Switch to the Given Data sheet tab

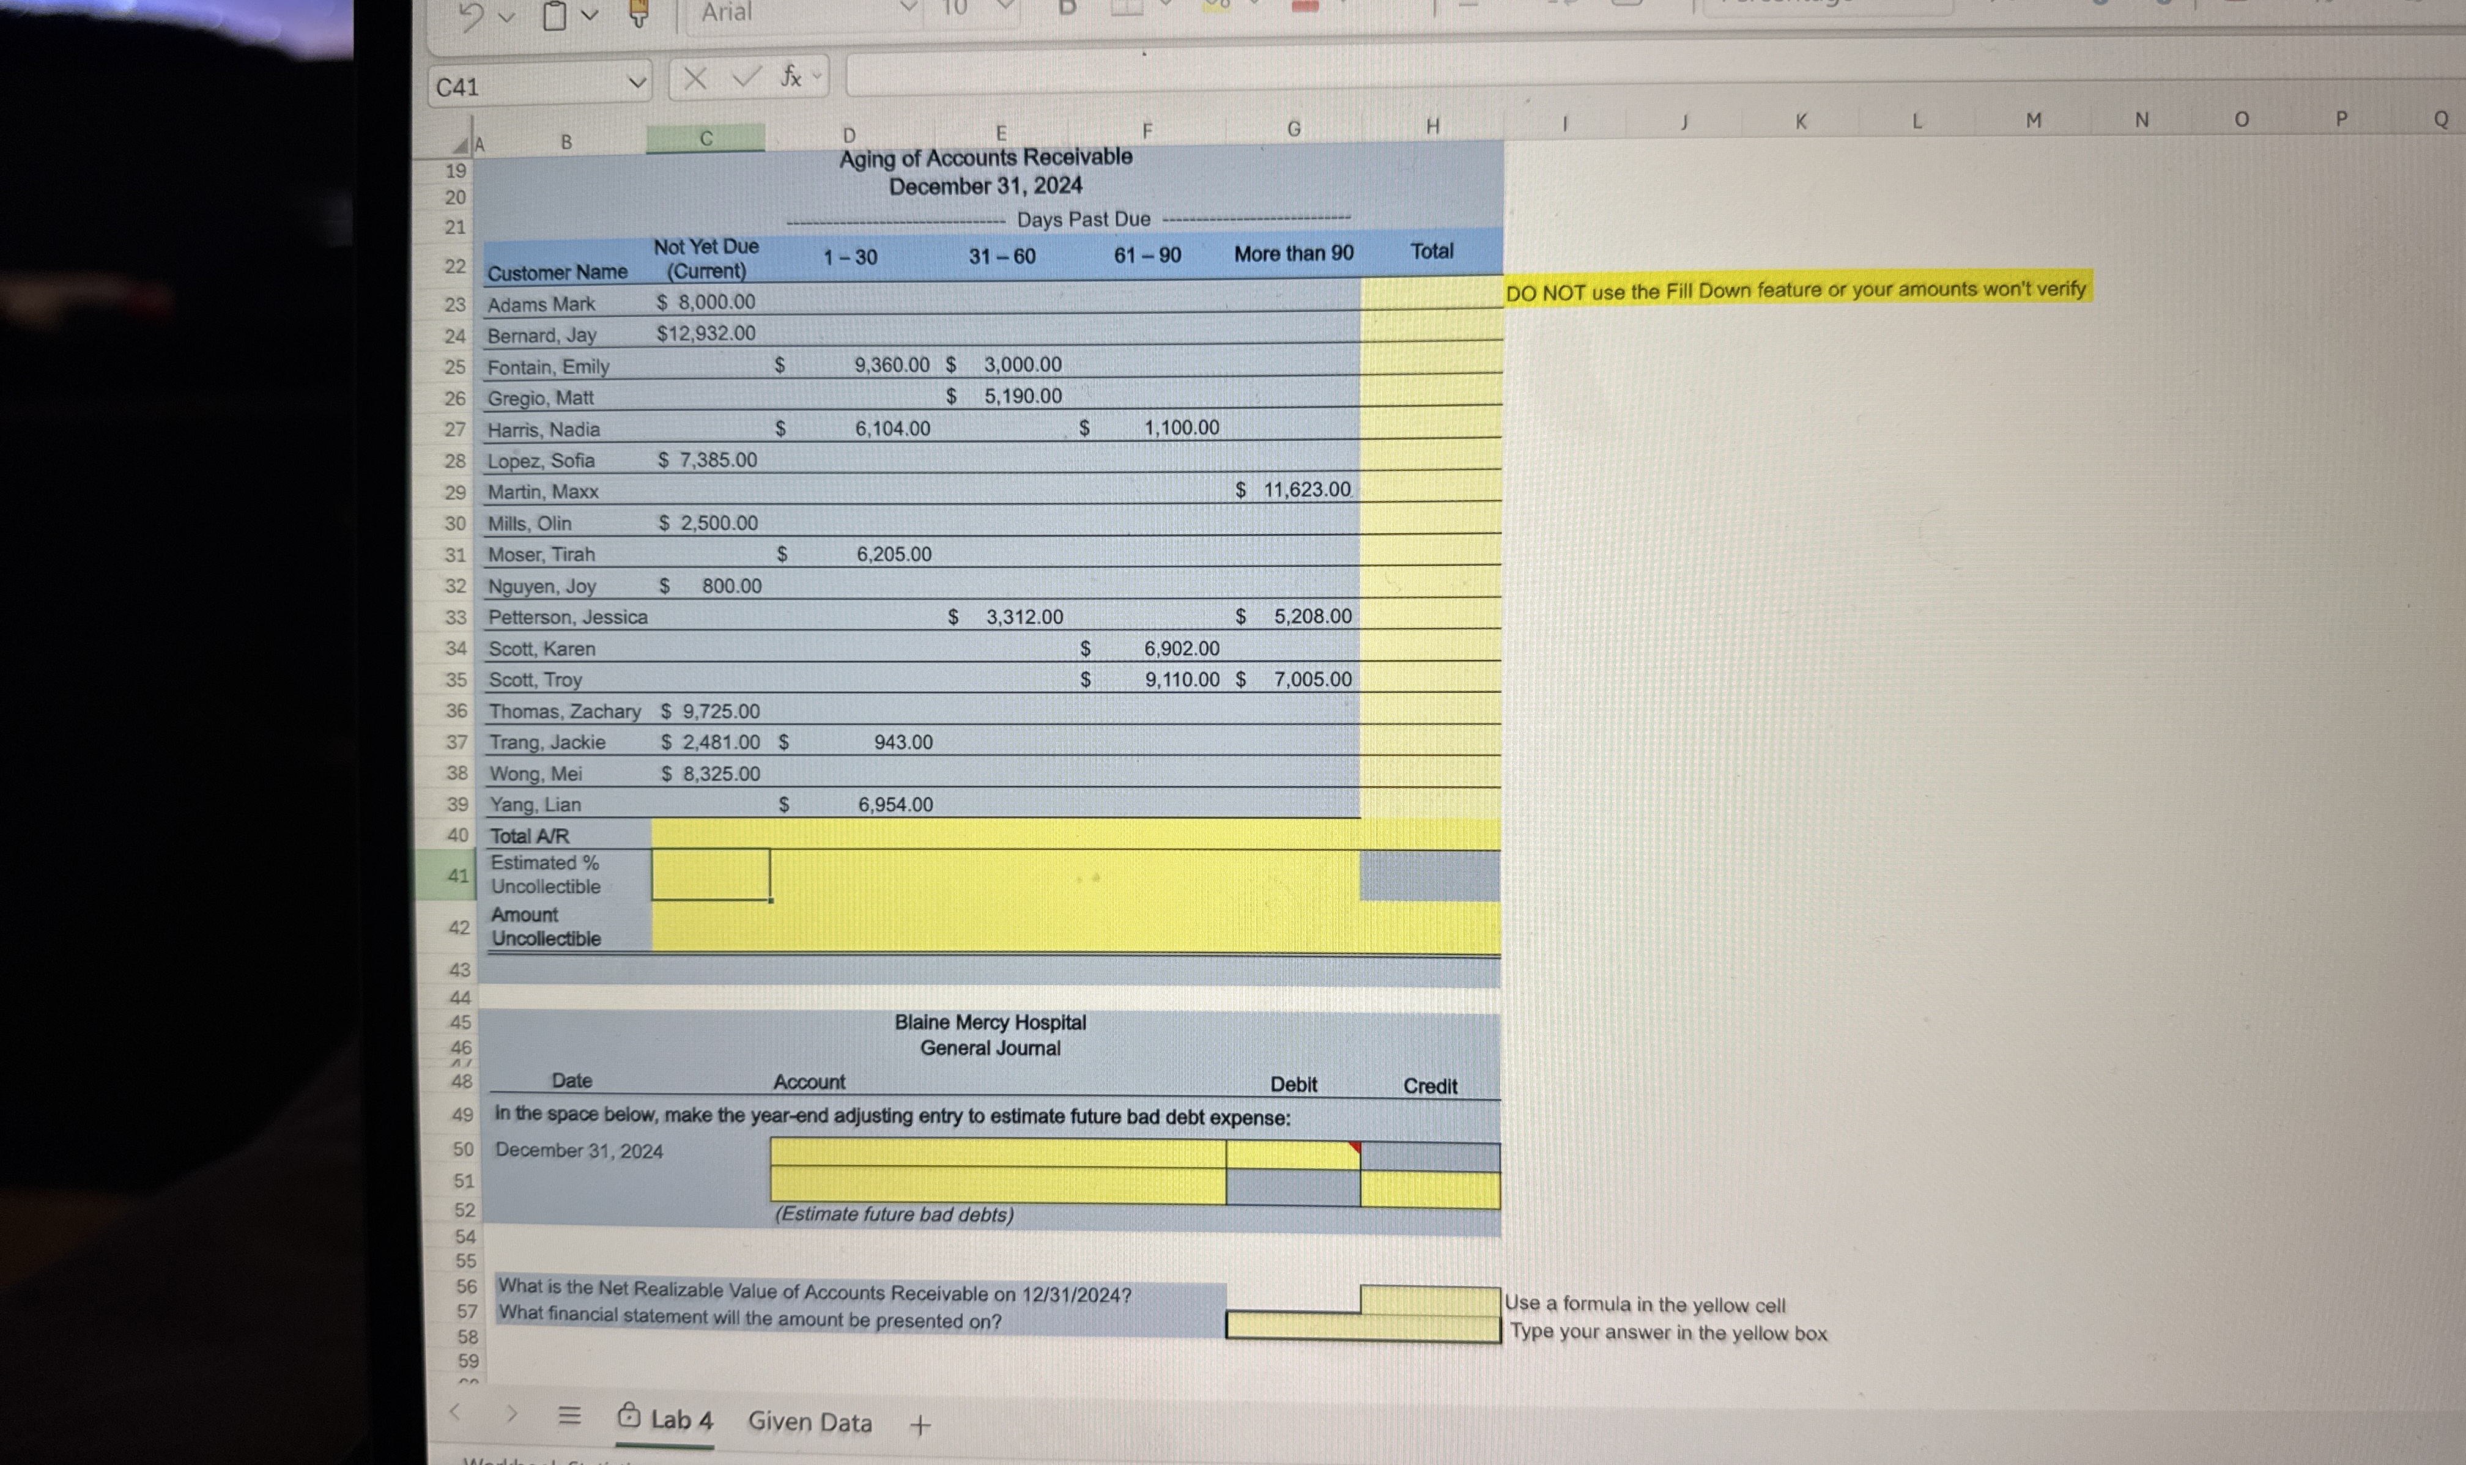pos(810,1422)
